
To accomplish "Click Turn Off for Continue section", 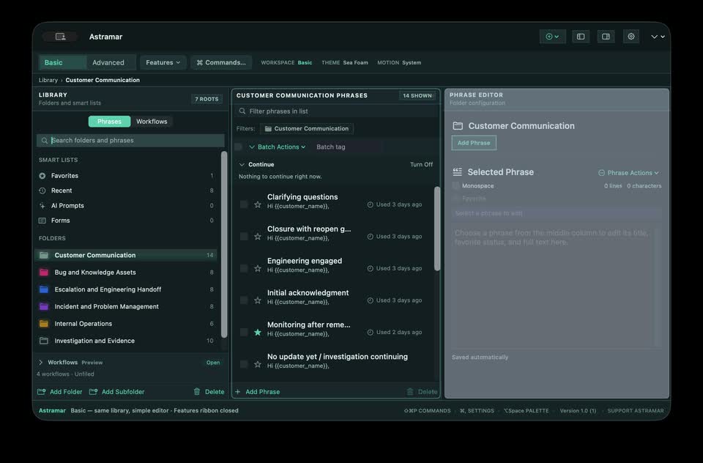I will pyautogui.click(x=422, y=165).
